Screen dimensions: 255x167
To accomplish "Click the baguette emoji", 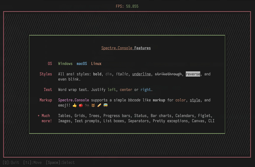I will 99,105.
